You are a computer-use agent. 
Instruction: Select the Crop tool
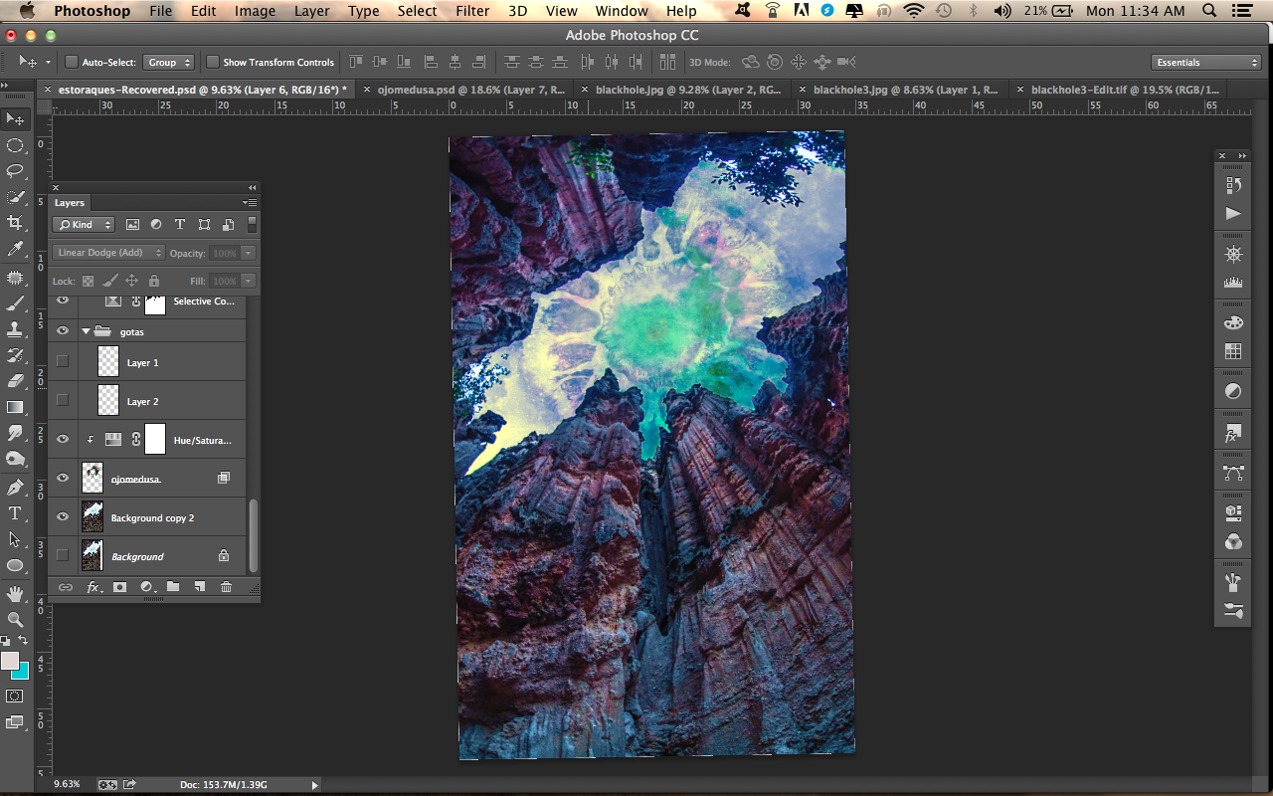(x=16, y=223)
